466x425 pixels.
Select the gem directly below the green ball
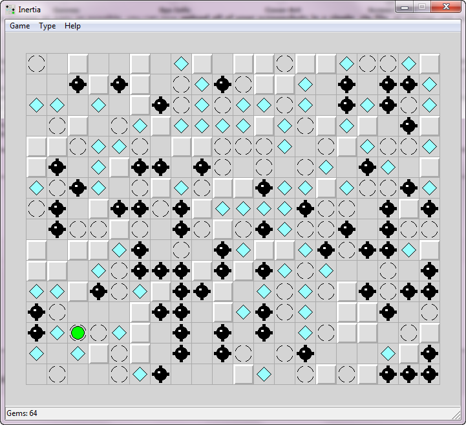78,353
